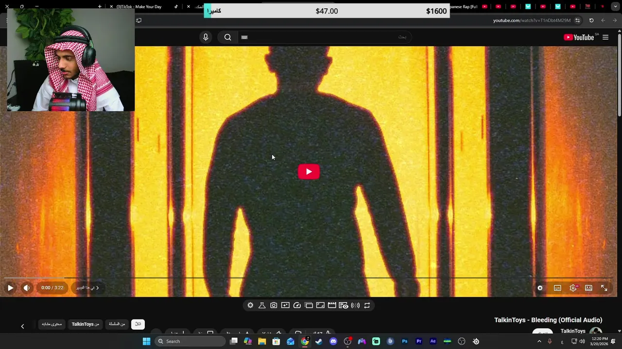Expand the system tray hidden icons chevron
This screenshot has height=349, width=622.
[x=539, y=341]
